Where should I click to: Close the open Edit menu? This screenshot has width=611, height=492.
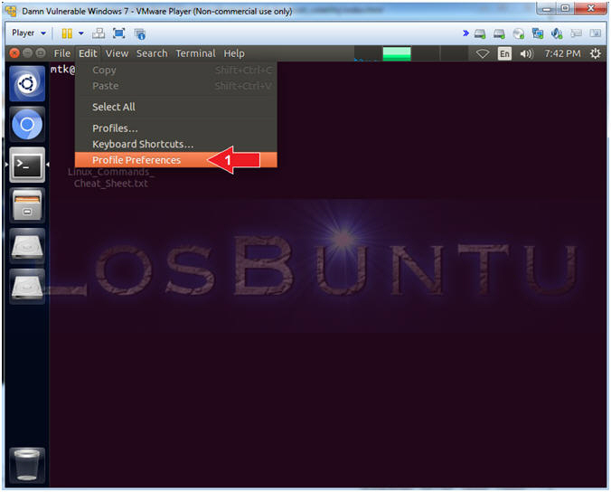88,53
